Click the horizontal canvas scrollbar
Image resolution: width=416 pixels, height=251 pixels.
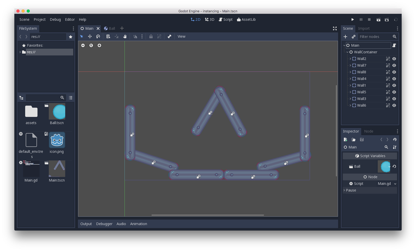208,215
